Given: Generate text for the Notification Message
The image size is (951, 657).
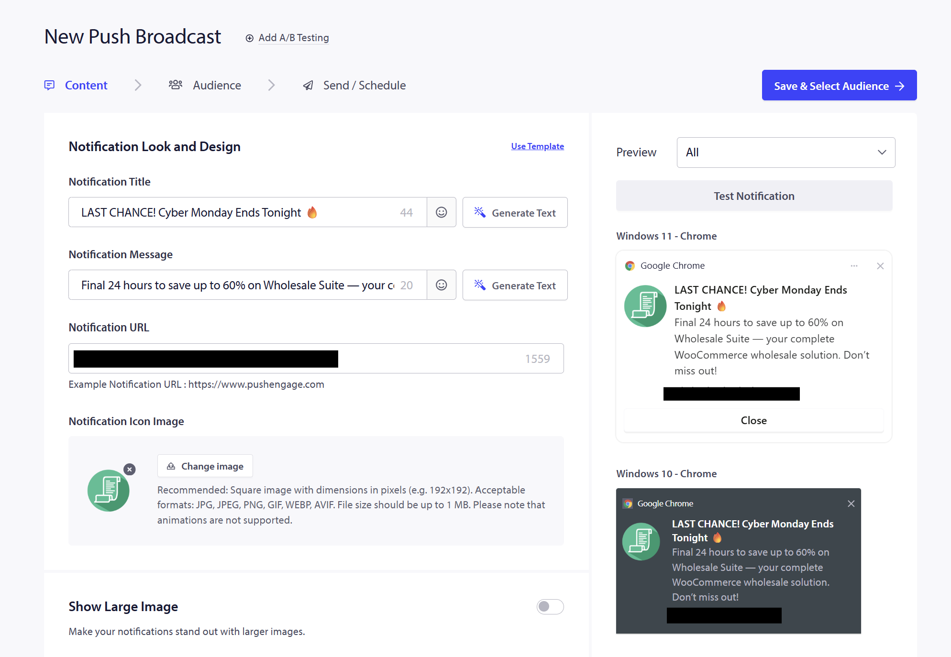Looking at the screenshot, I should point(515,285).
